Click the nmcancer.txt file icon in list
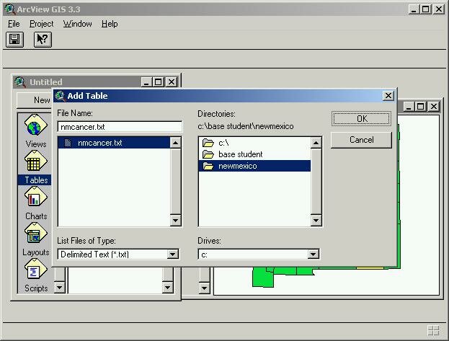 pyautogui.click(x=68, y=143)
